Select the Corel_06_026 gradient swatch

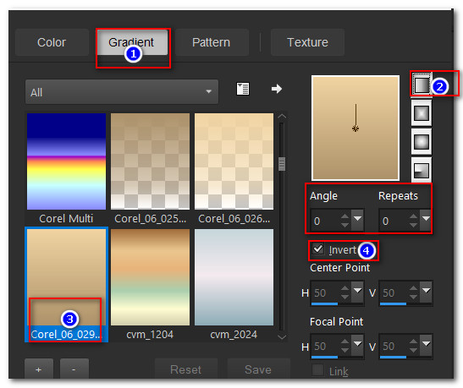click(234, 161)
